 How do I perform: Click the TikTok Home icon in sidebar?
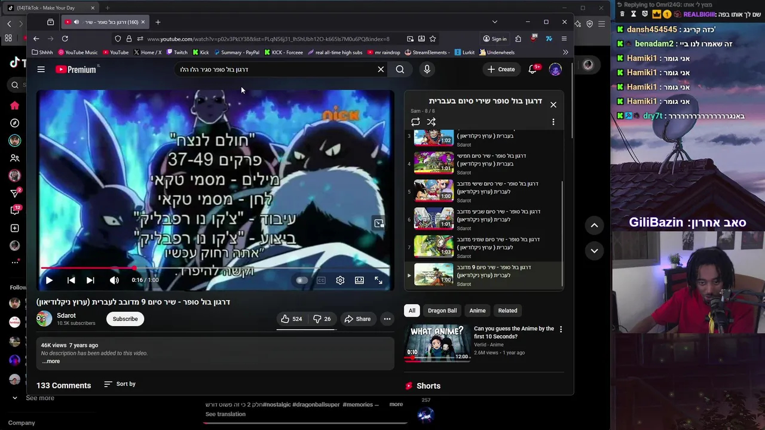point(15,106)
